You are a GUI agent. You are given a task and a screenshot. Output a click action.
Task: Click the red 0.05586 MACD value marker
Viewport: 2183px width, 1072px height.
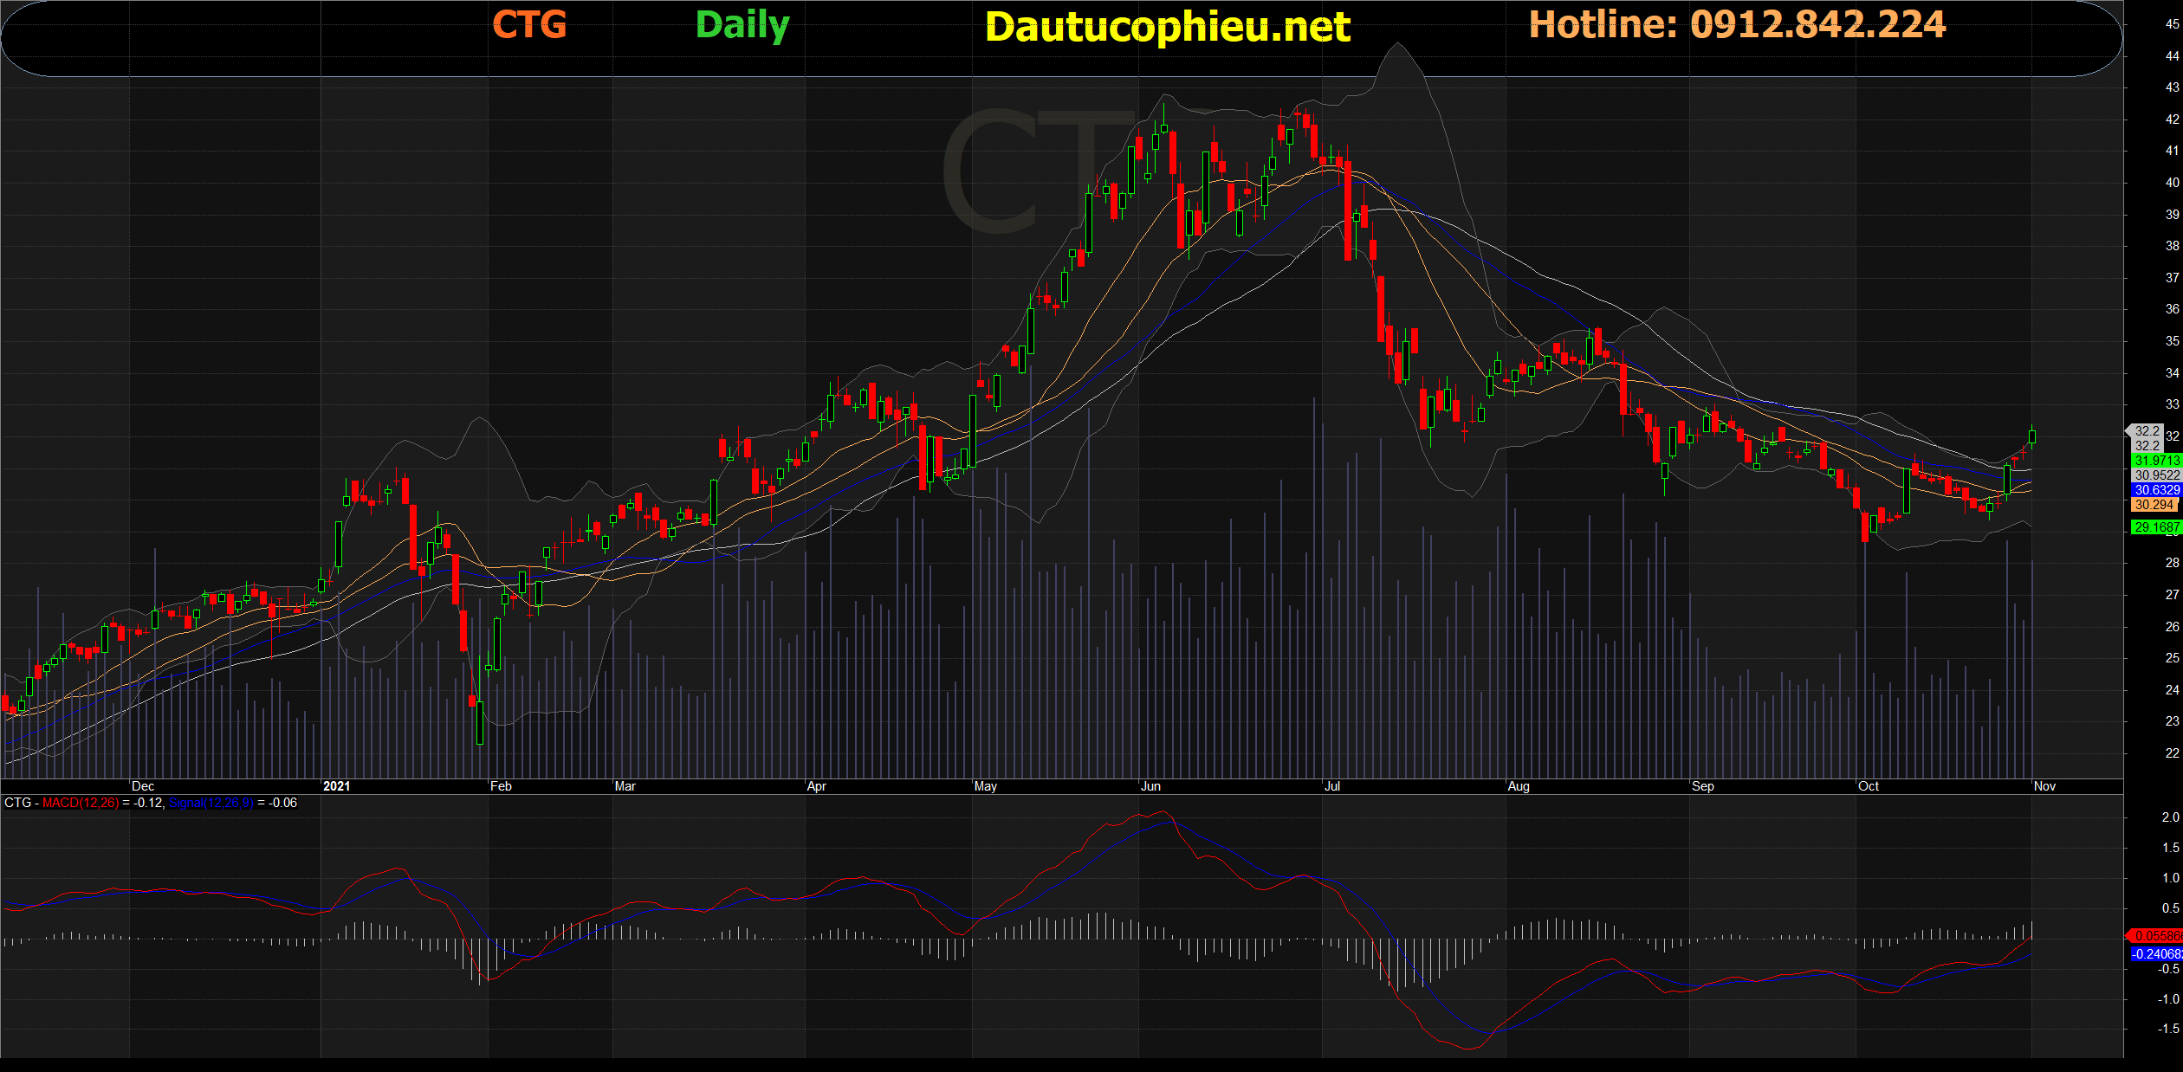2156,936
